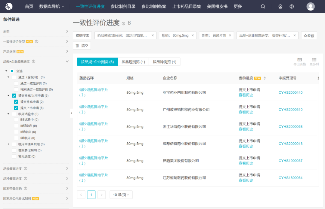This screenshot has width=325, height=209.
Task: Click help icon next to 国家带量采购
Action: pyautogui.click(x=26, y=188)
